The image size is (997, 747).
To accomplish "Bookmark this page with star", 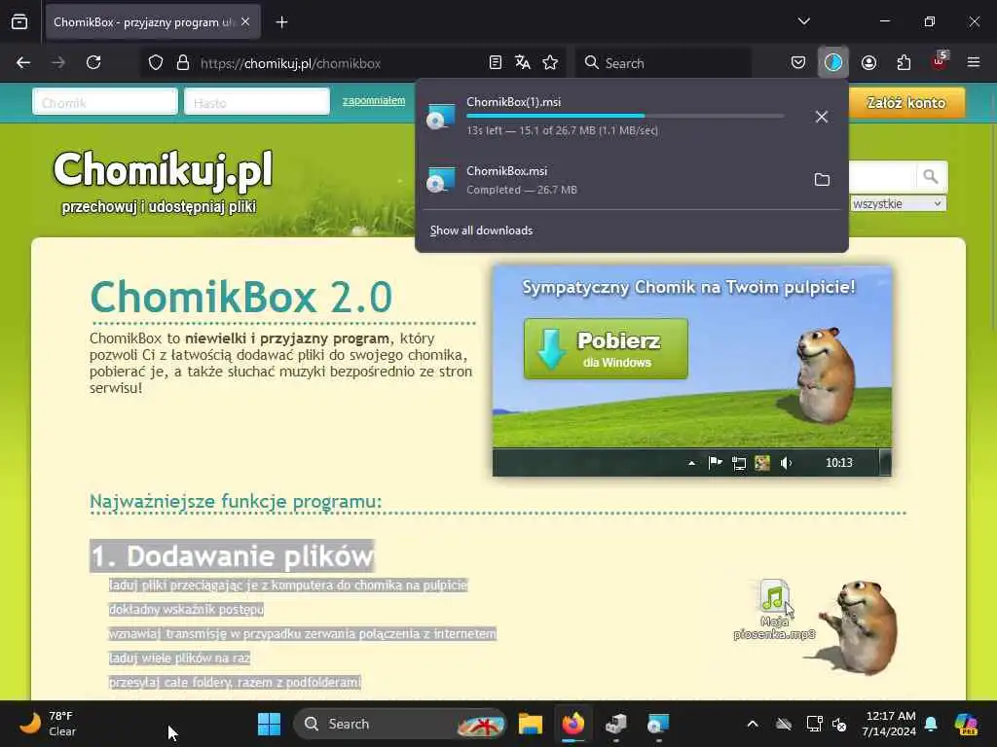I will (x=550, y=63).
